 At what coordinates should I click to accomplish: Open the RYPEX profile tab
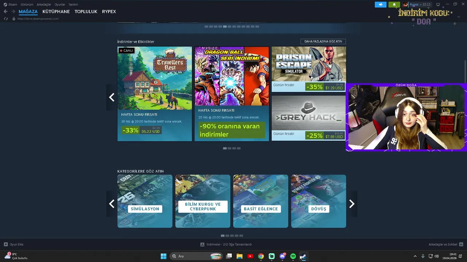click(x=109, y=12)
